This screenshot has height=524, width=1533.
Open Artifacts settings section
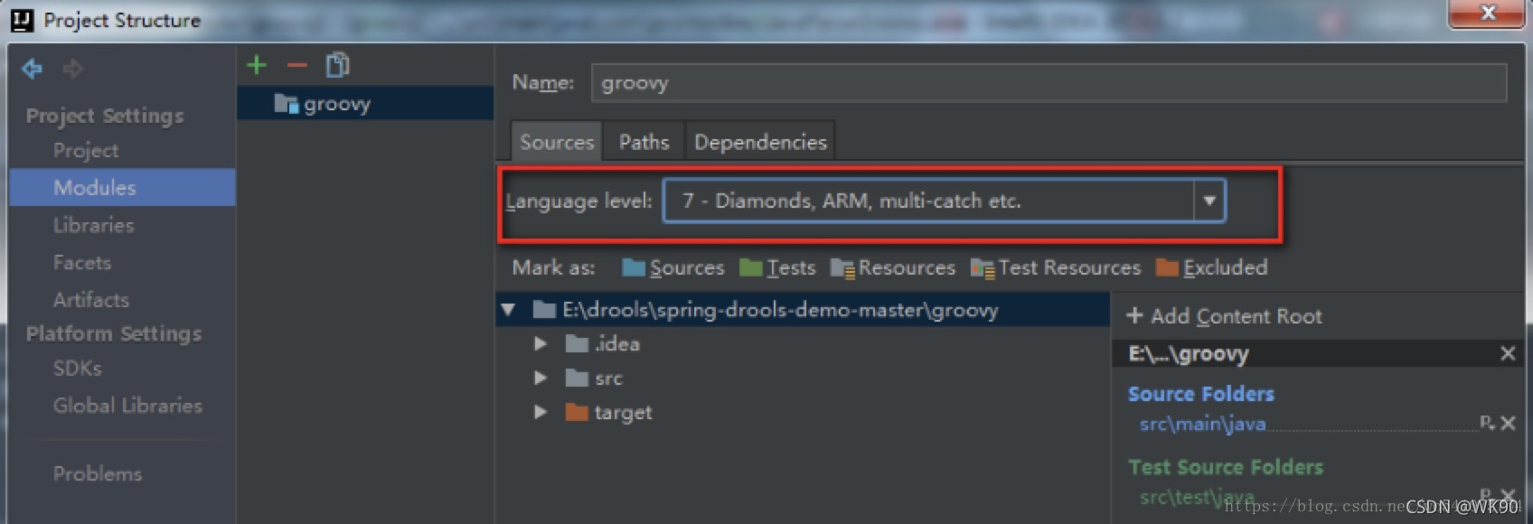(x=90, y=300)
